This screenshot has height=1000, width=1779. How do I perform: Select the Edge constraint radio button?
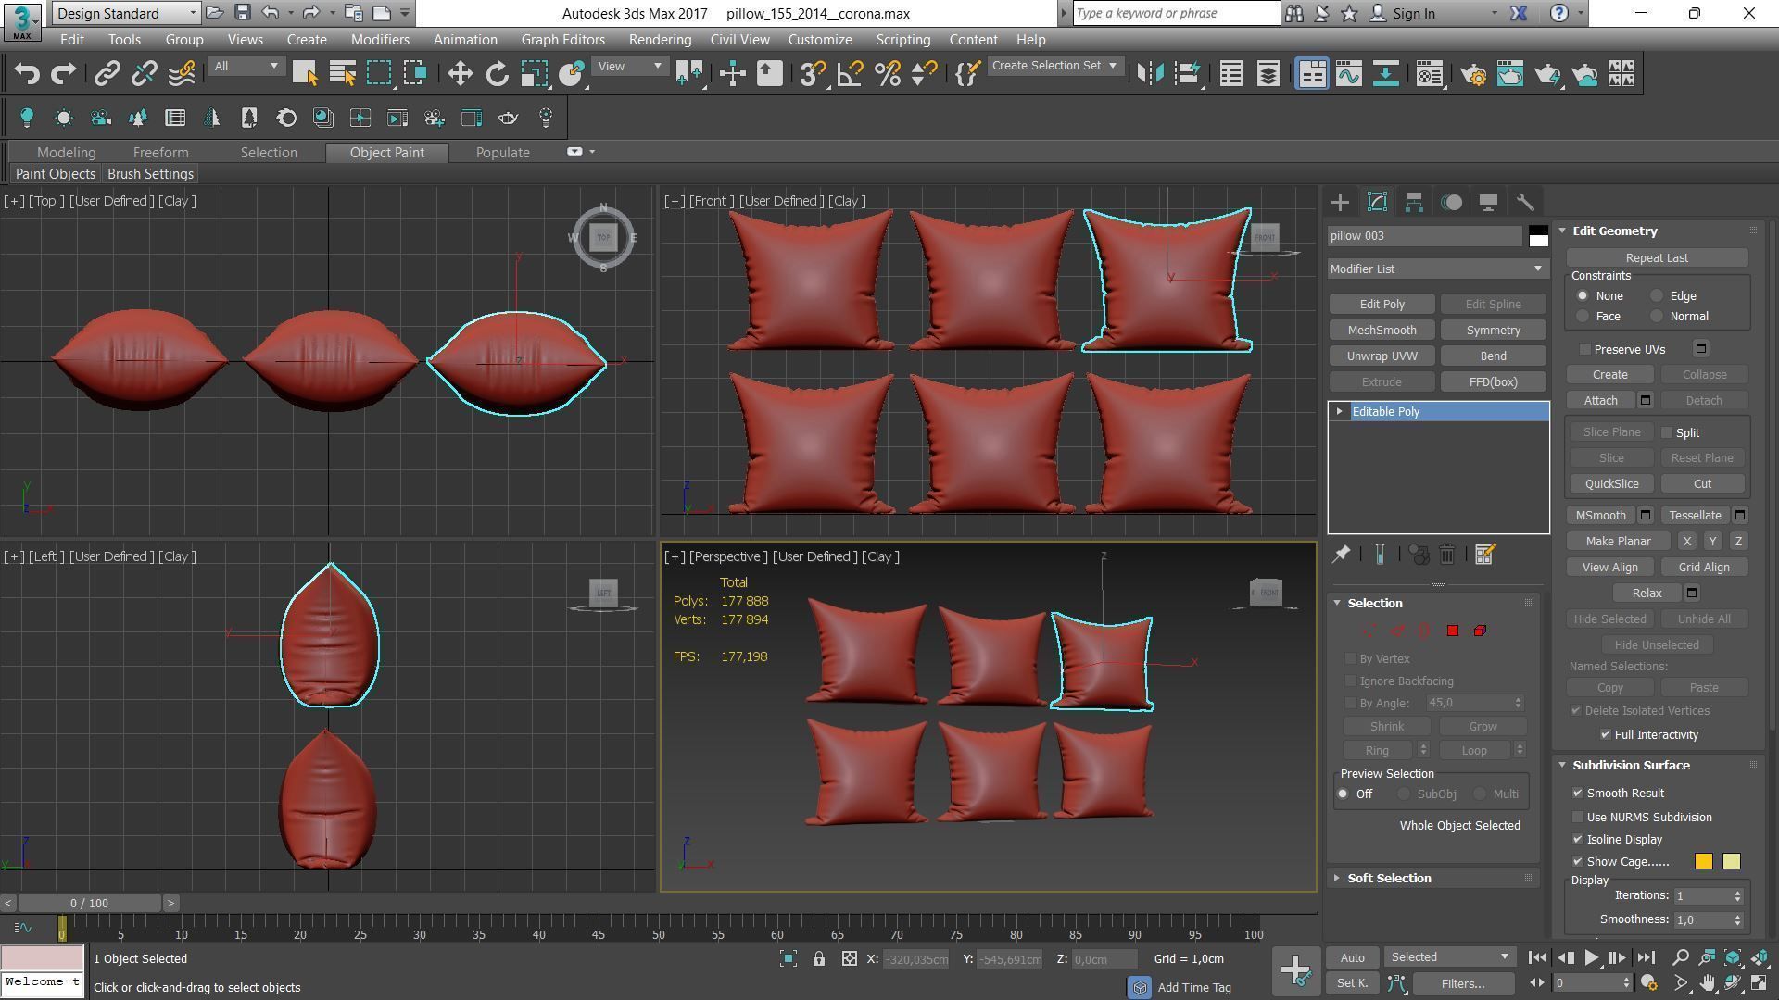[1657, 296]
